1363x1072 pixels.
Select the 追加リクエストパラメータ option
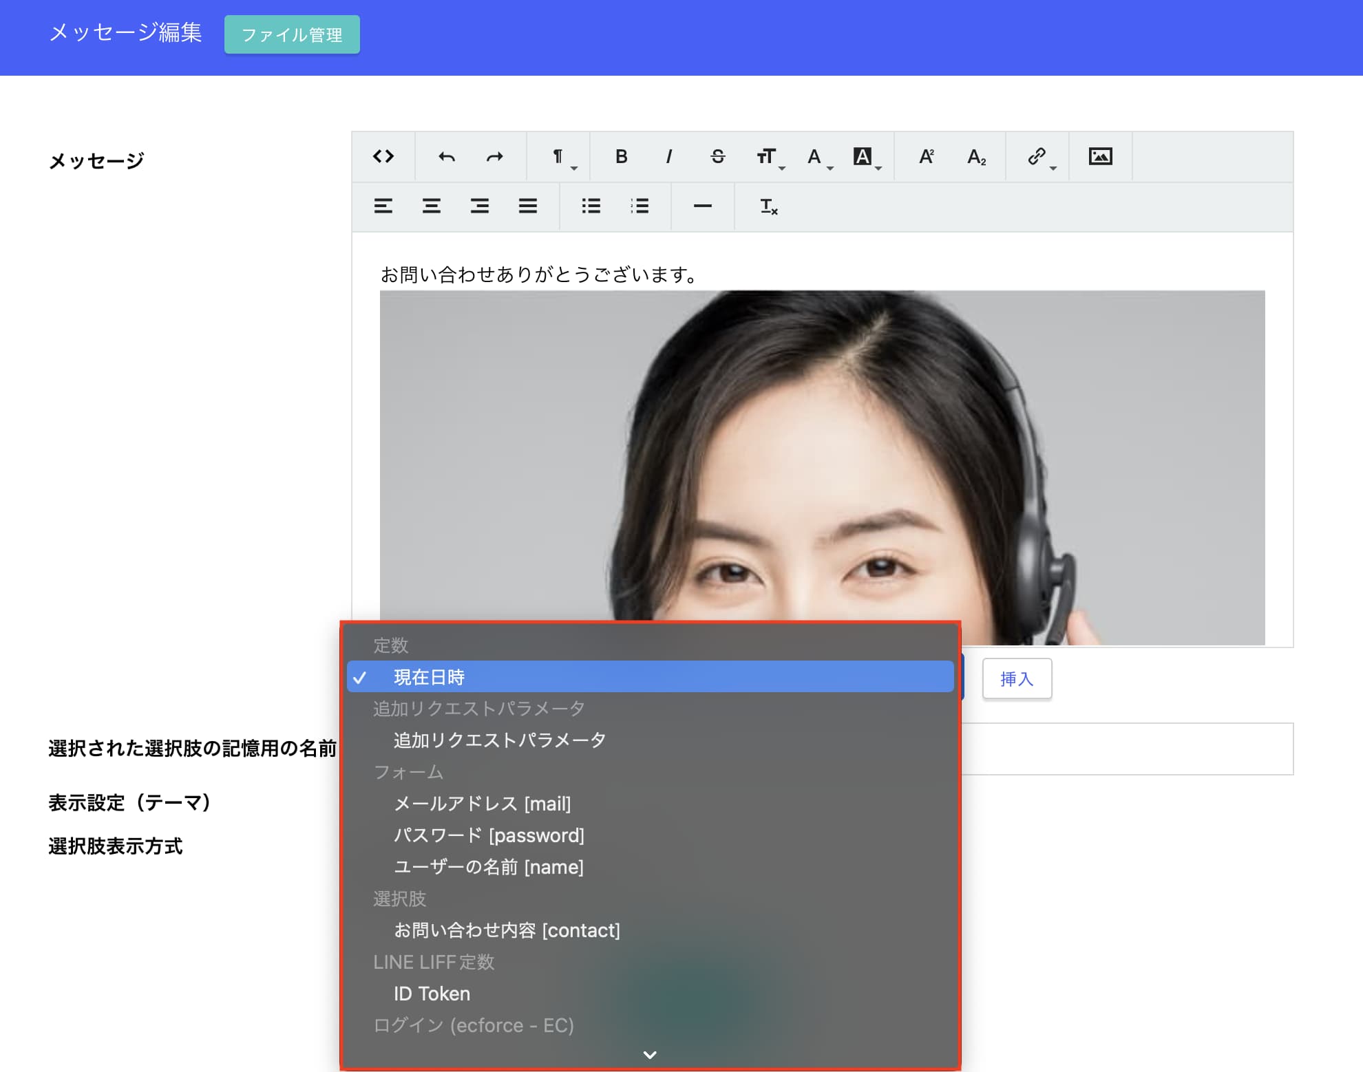tap(650, 740)
